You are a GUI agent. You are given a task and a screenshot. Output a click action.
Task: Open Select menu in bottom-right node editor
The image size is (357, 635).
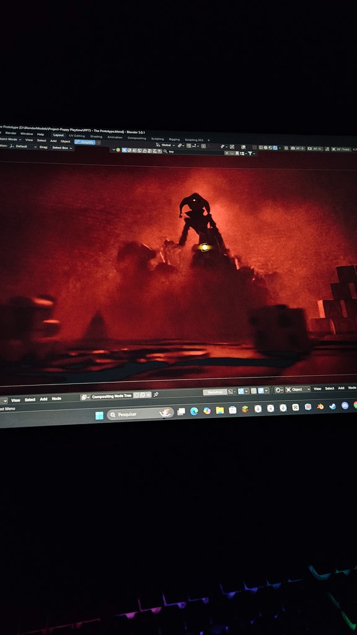pyautogui.click(x=330, y=388)
